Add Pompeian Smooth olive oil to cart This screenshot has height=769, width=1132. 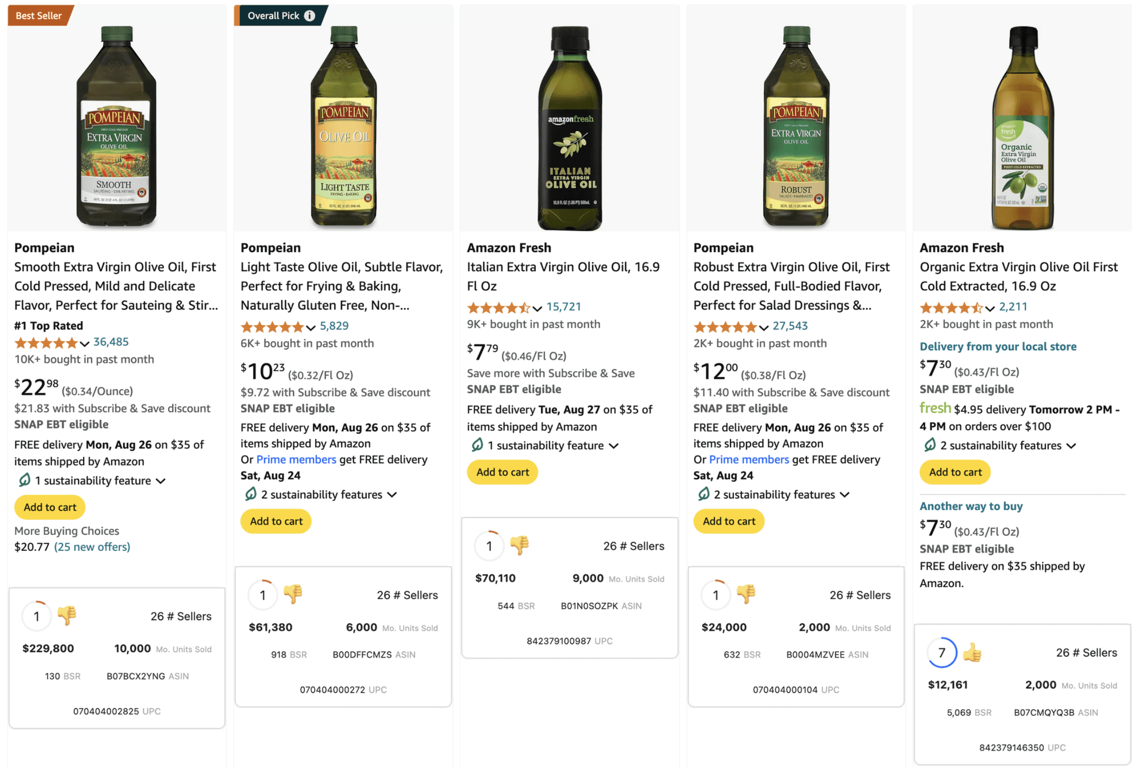pyautogui.click(x=50, y=507)
